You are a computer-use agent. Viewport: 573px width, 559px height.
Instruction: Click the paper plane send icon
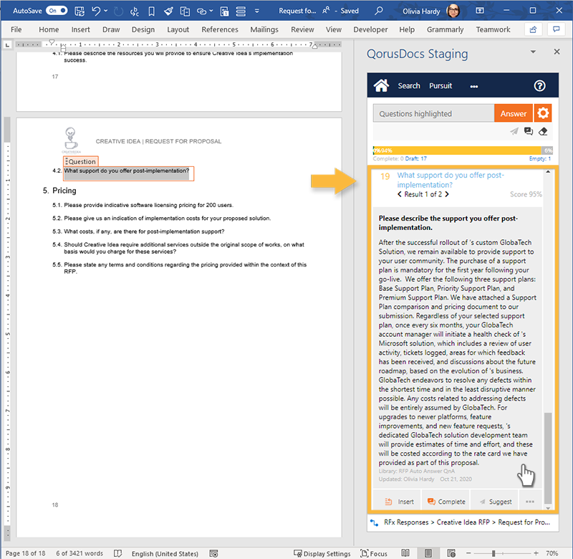pos(514,131)
